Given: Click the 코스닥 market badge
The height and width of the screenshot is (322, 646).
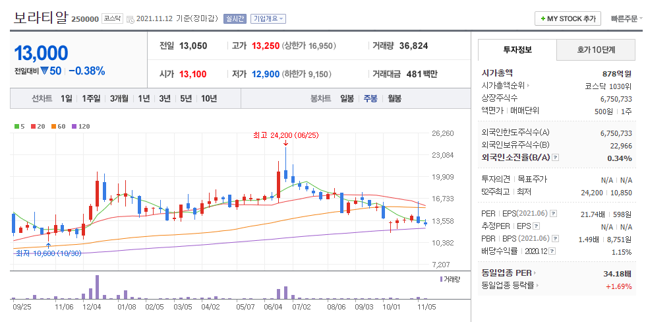Looking at the screenshot, I should pyautogui.click(x=113, y=19).
